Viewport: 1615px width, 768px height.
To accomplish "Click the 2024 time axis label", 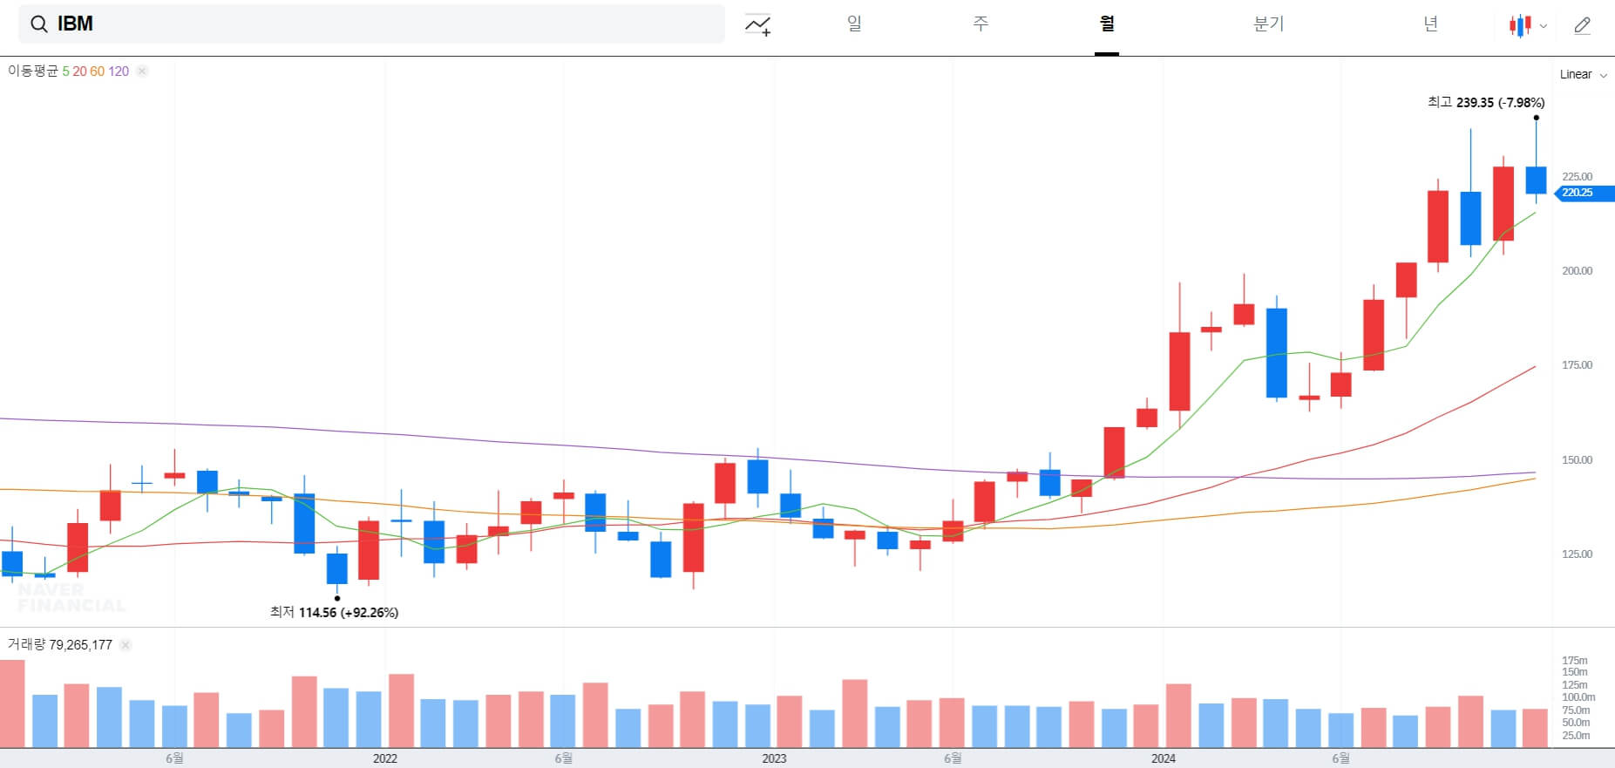I will [1164, 758].
